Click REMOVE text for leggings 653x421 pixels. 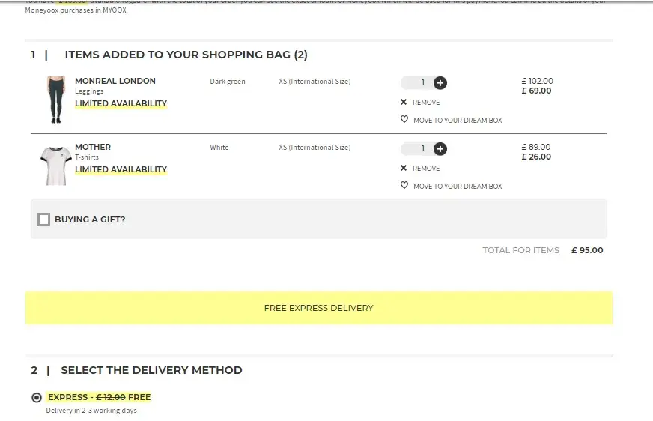click(x=426, y=103)
